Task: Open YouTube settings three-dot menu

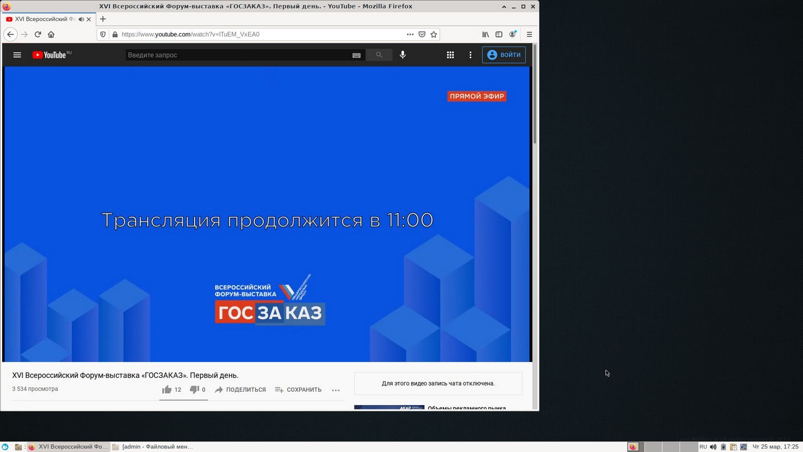Action: point(470,55)
